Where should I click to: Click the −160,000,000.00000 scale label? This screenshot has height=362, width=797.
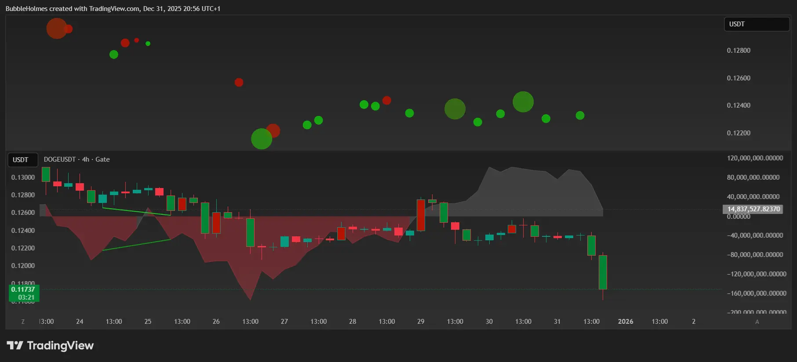(x=757, y=293)
